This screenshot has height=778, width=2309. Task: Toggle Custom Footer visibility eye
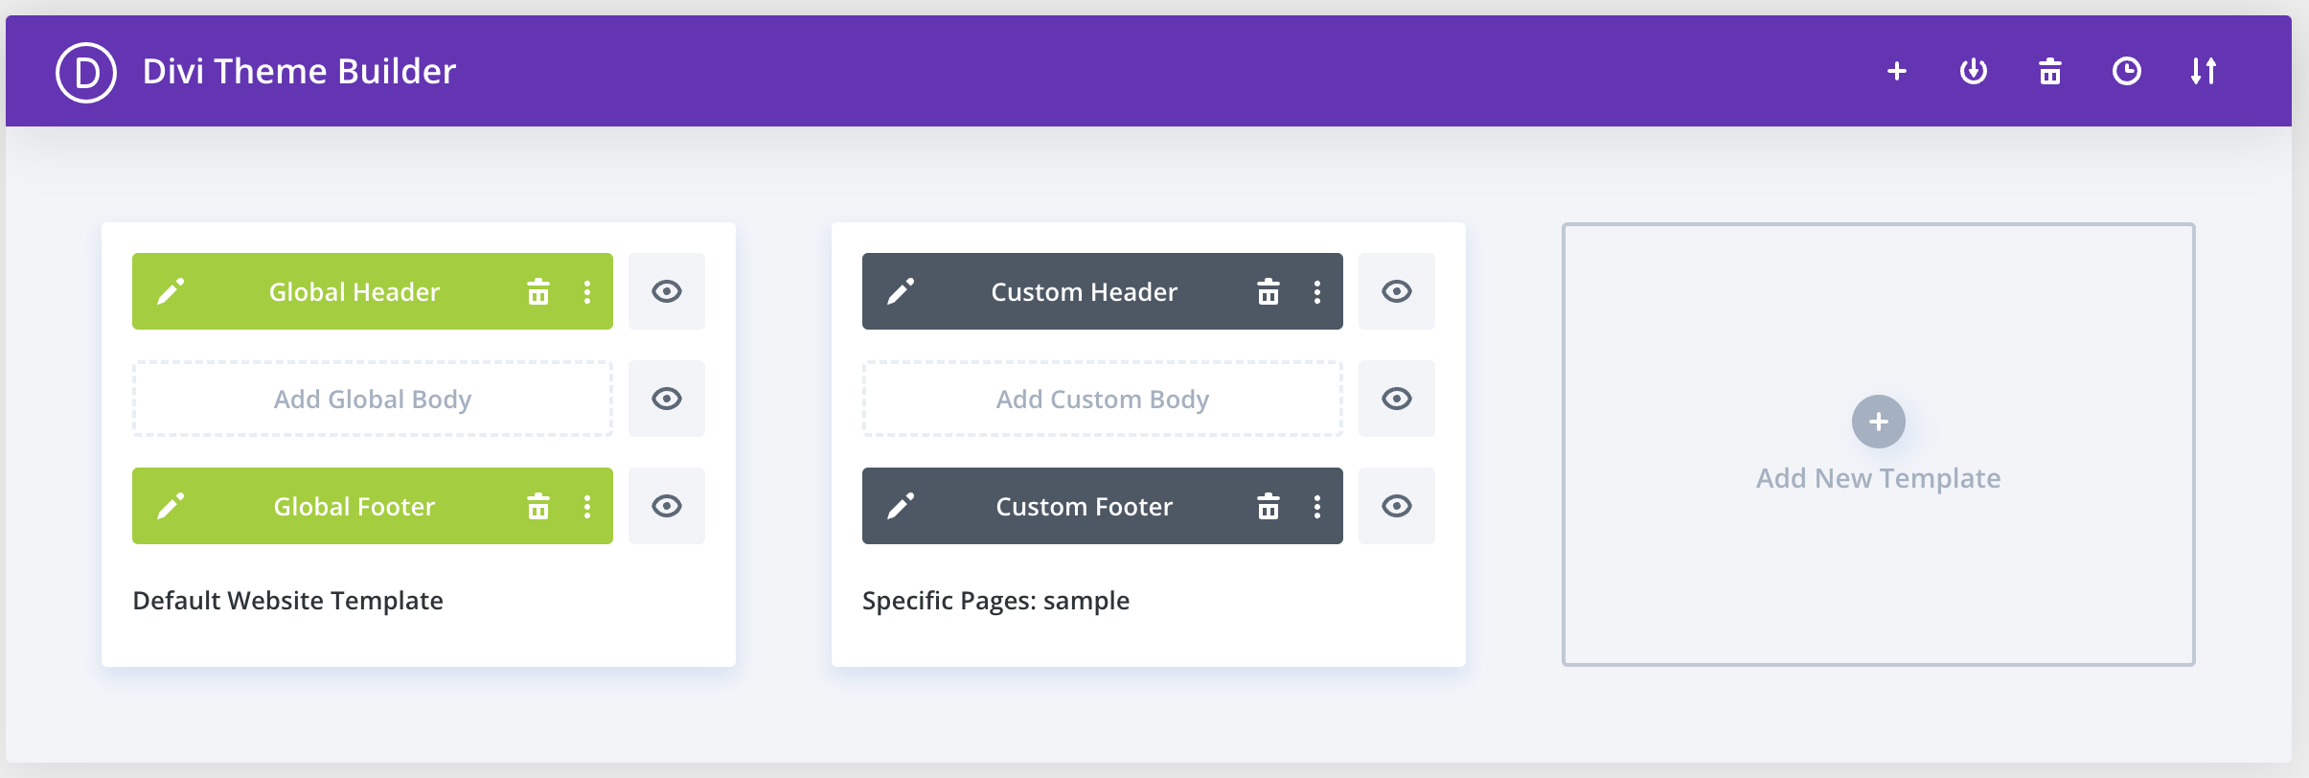click(x=1397, y=506)
